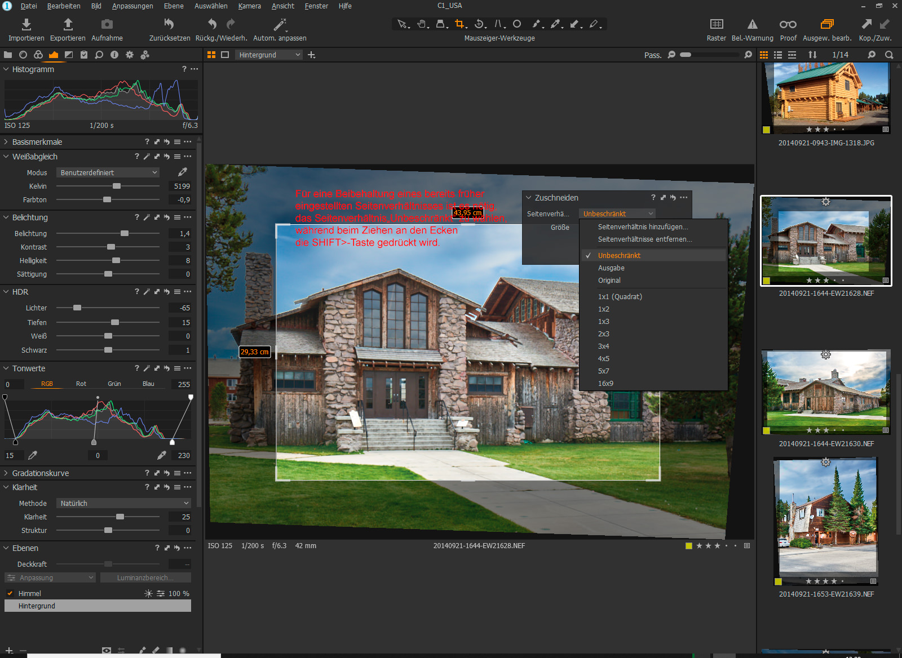Select the pointer cursor tool
Screen dimensions: 902x658
coord(402,24)
